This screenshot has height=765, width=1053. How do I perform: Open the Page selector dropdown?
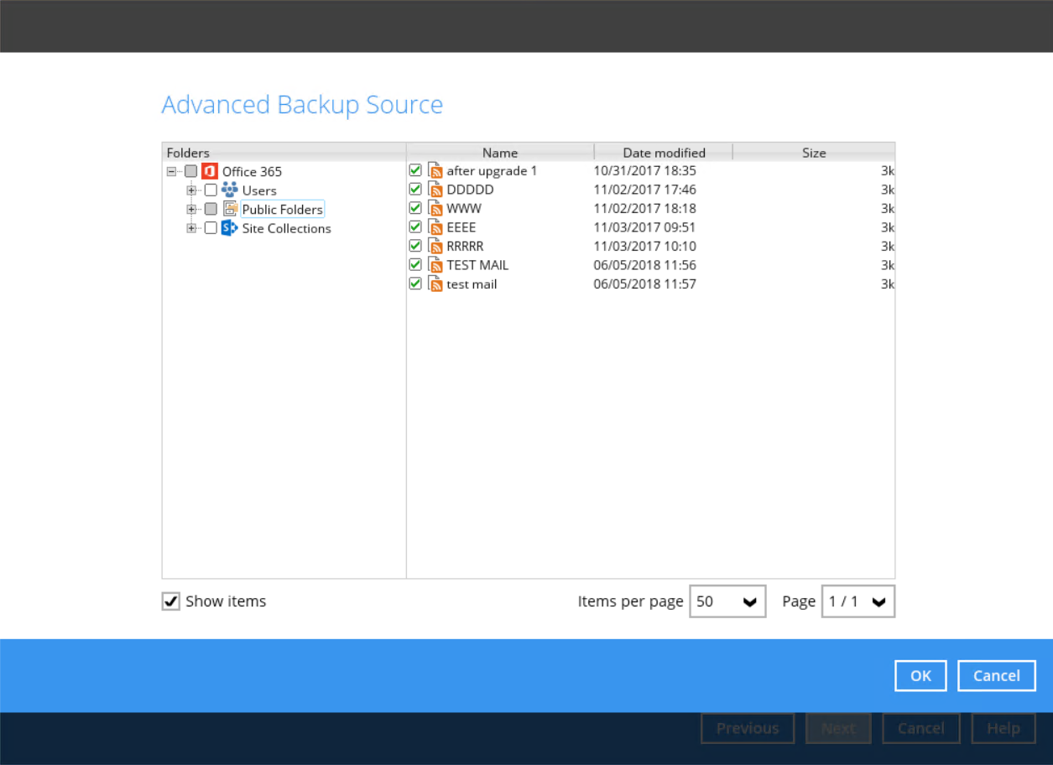[858, 601]
